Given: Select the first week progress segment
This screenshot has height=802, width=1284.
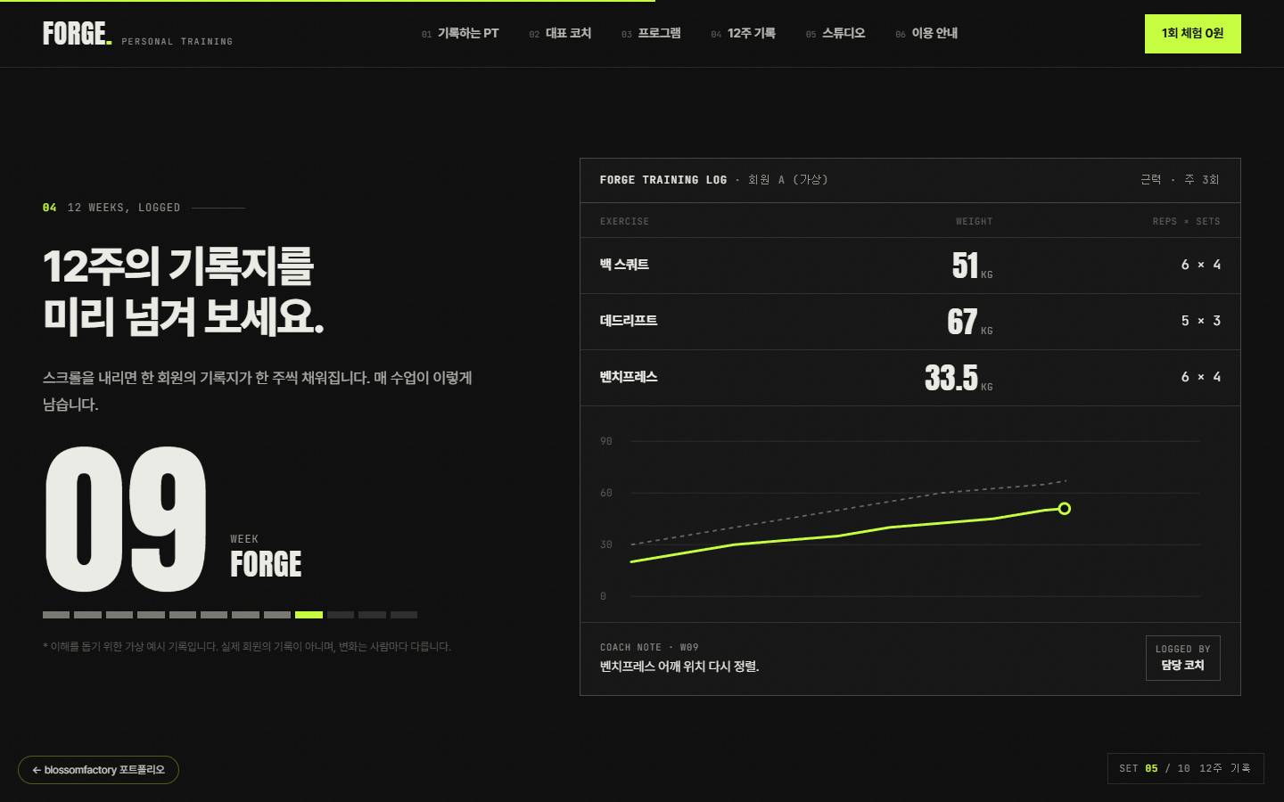Looking at the screenshot, I should tap(56, 615).
